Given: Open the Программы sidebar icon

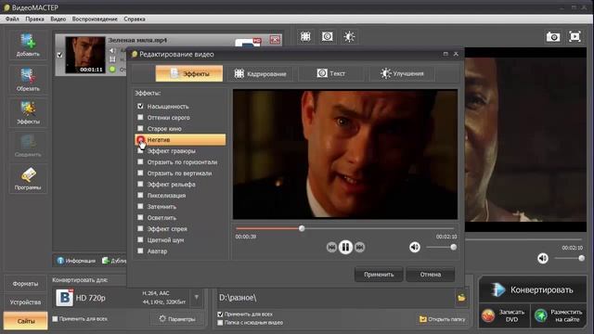Looking at the screenshot, I should pos(28,178).
